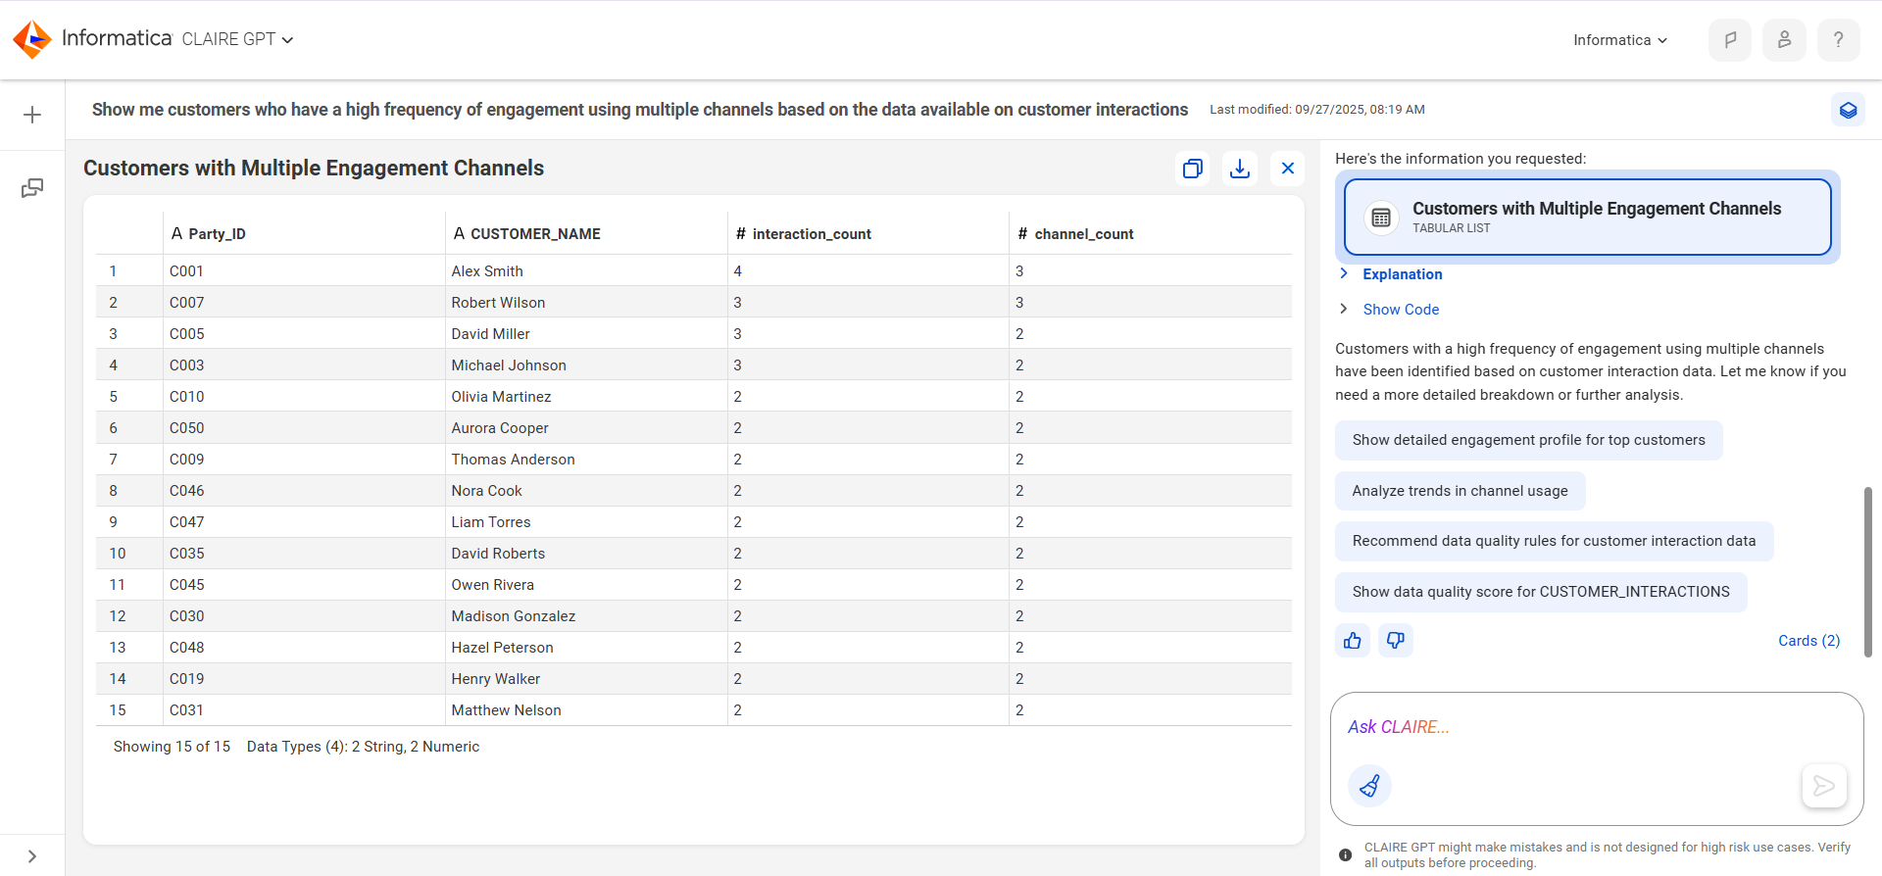The image size is (1882, 876).
Task: Click Show data quality score for CUSTOMER_INTERACTIONS
Action: point(1541,592)
